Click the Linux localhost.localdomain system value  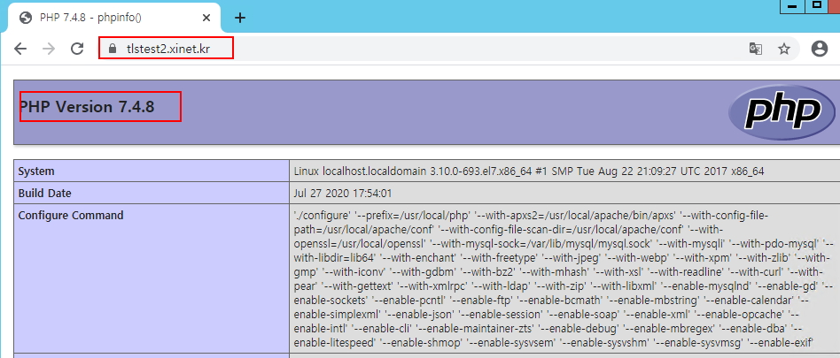coord(528,171)
